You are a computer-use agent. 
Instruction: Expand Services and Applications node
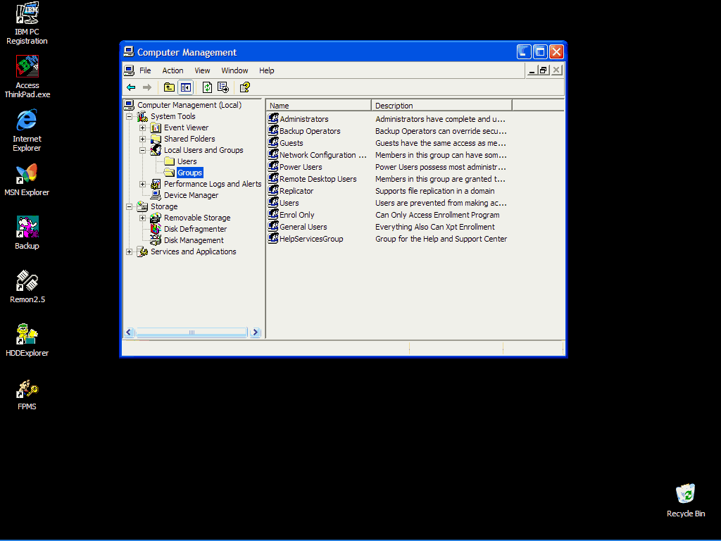coord(130,251)
